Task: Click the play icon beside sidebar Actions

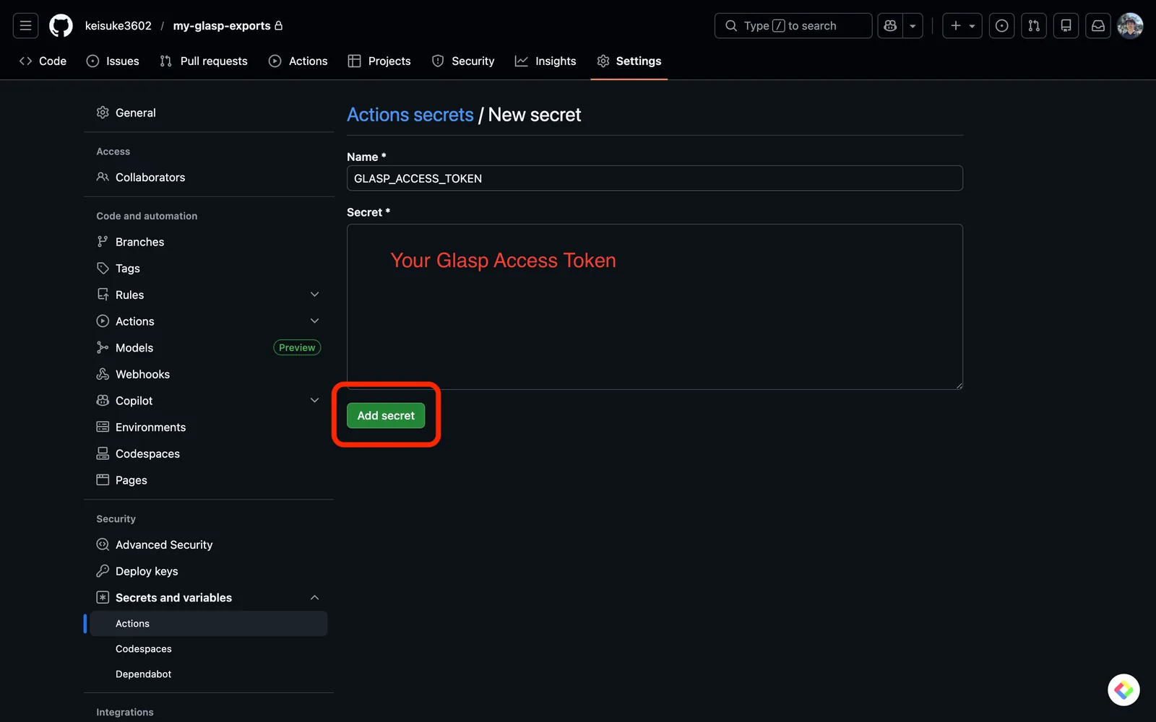Action: tap(103, 321)
